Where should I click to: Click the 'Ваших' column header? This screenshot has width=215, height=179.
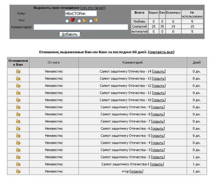coord(153,14)
